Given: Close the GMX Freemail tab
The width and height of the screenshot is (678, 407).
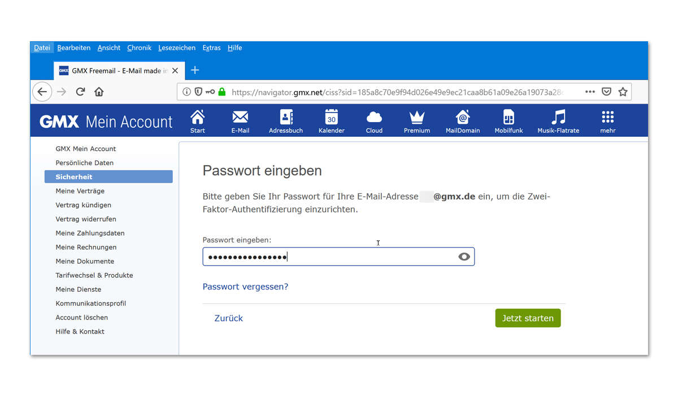Looking at the screenshot, I should (175, 71).
